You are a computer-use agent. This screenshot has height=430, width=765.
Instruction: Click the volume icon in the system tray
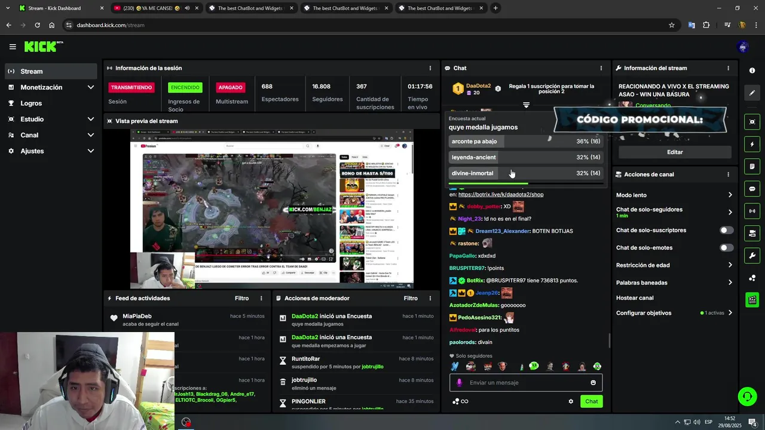point(697,422)
